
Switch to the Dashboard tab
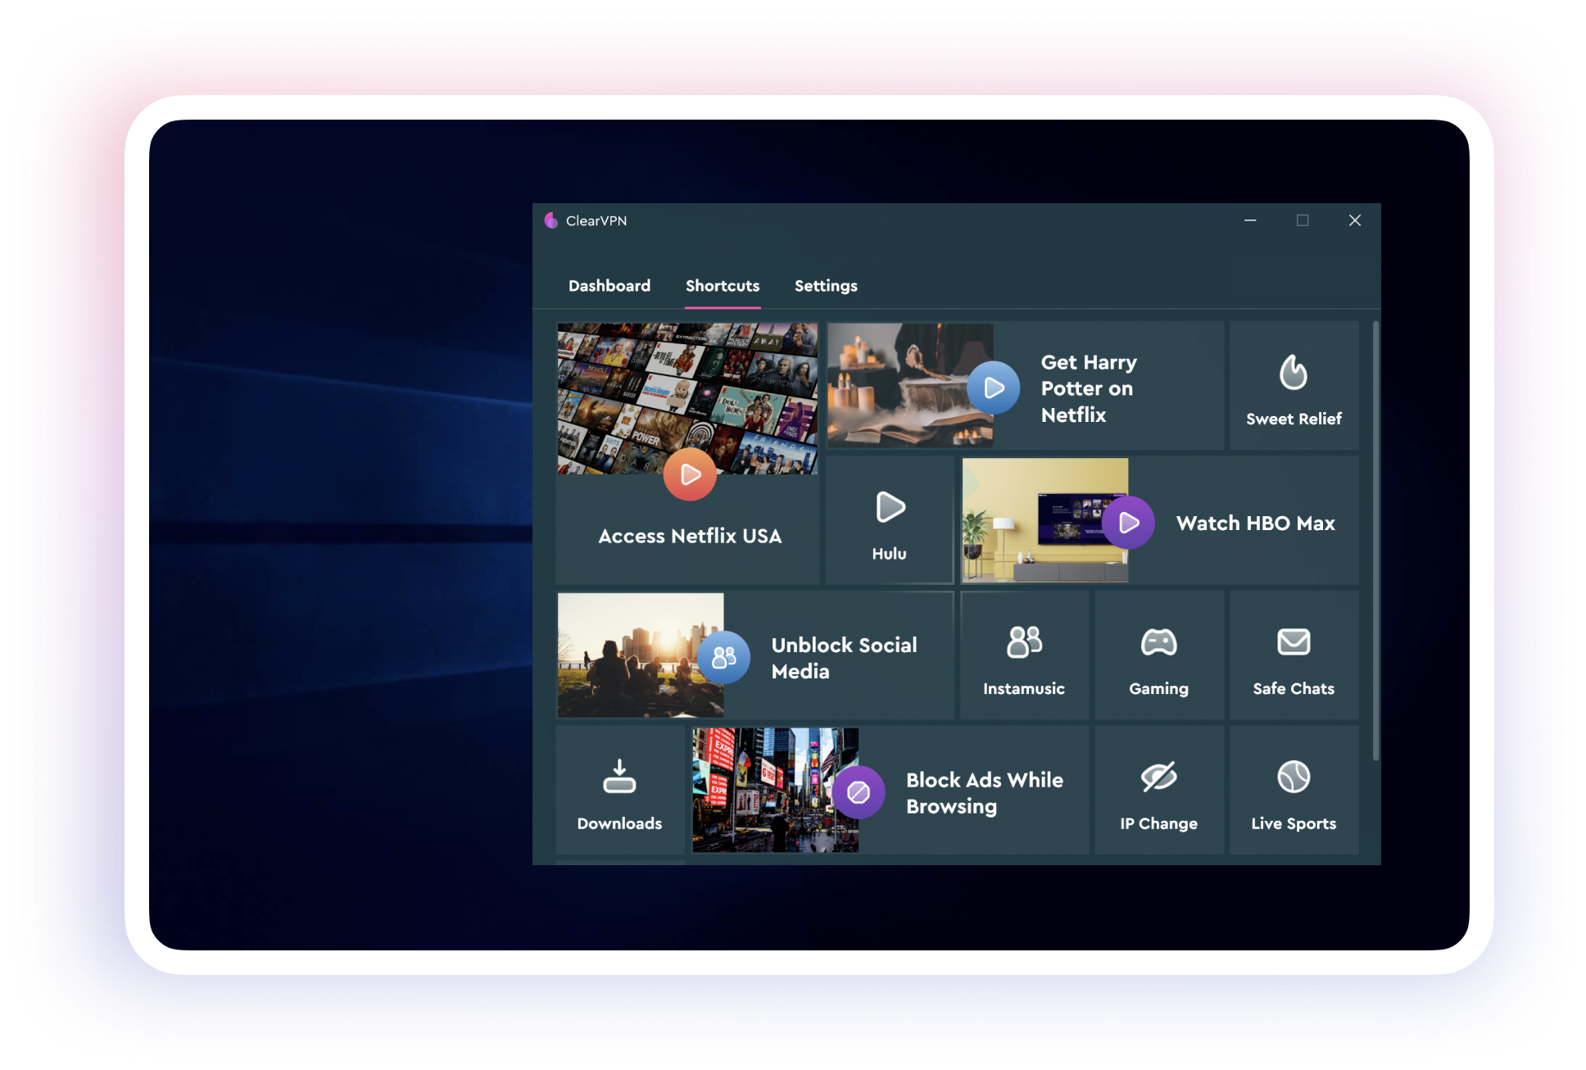[609, 286]
